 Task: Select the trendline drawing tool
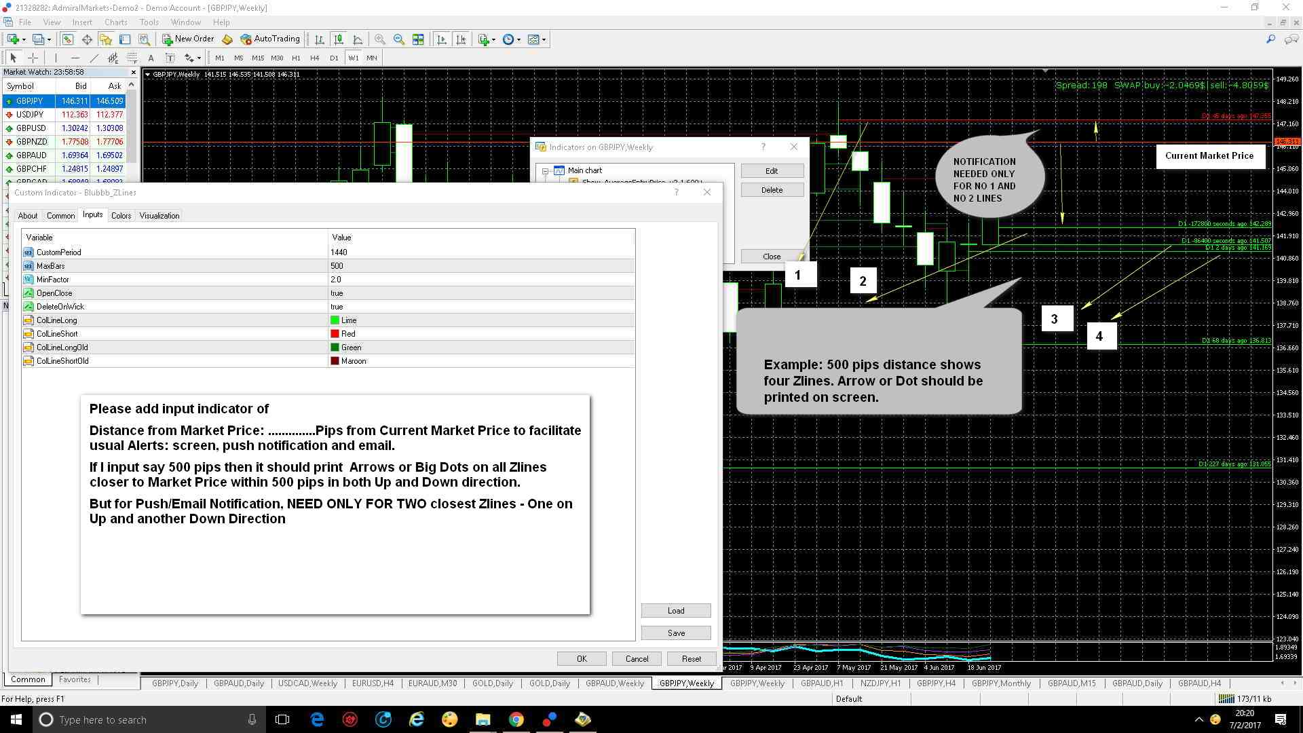(x=94, y=58)
